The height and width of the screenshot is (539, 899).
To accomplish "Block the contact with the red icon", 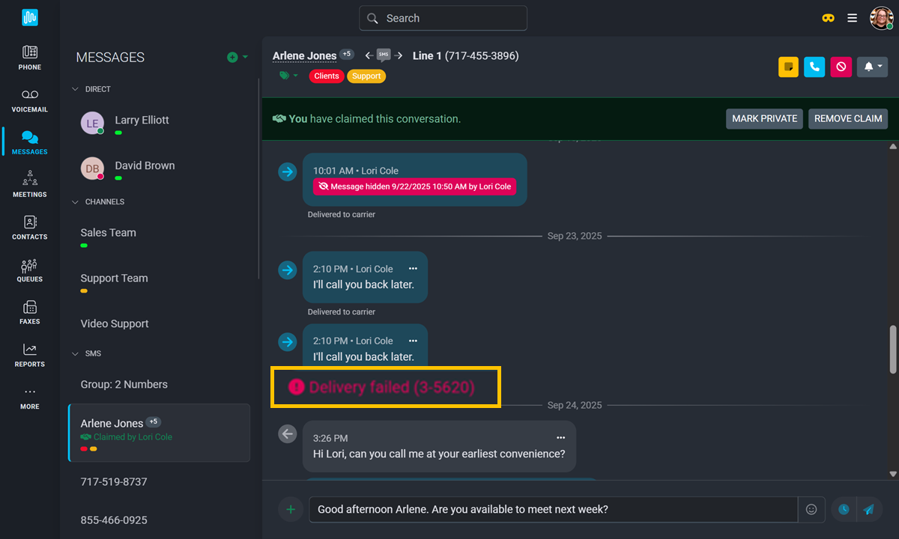I will pos(841,67).
